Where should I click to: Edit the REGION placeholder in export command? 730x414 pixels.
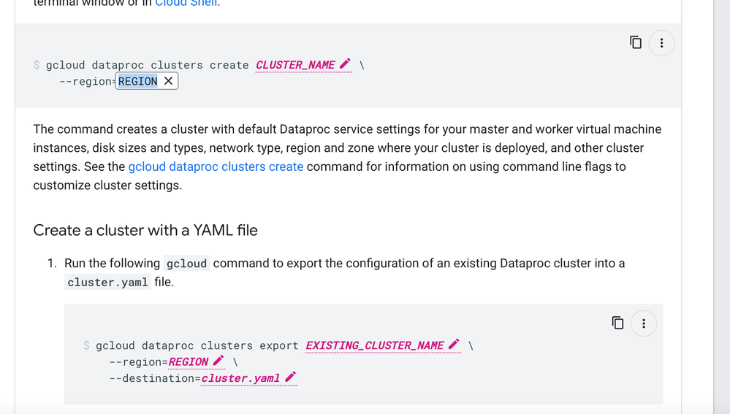click(x=218, y=361)
